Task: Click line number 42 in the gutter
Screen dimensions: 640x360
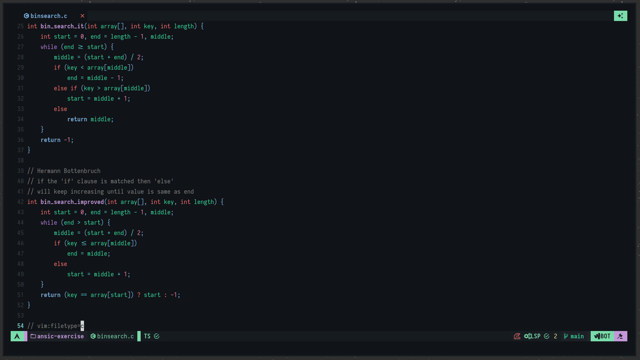Action: tap(20, 202)
